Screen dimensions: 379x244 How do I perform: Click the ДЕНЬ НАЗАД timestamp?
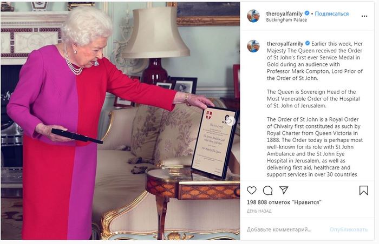[259, 211]
